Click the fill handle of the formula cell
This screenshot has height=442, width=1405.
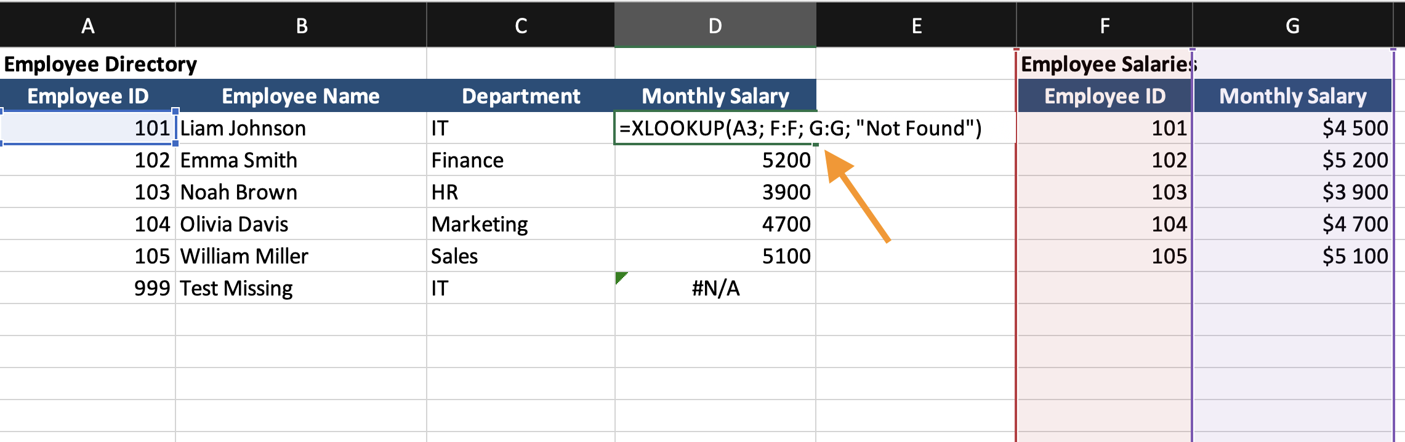click(x=816, y=144)
